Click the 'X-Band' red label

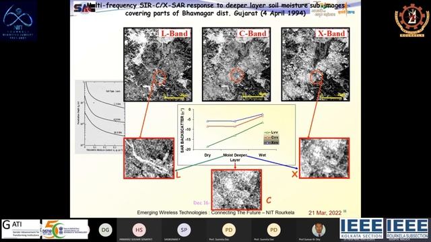pos(331,34)
